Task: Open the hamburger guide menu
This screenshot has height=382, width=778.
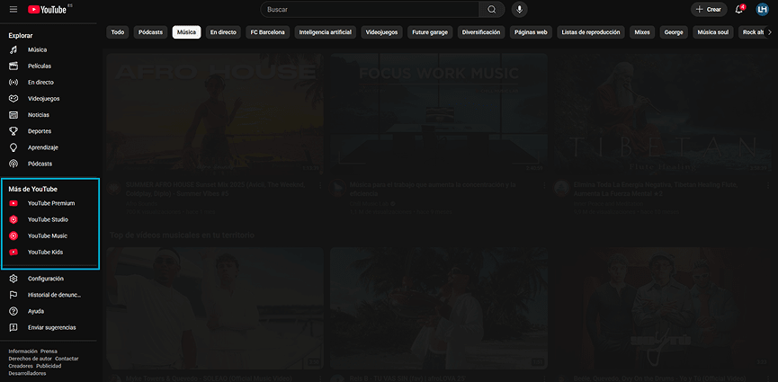Action: pyautogui.click(x=13, y=9)
